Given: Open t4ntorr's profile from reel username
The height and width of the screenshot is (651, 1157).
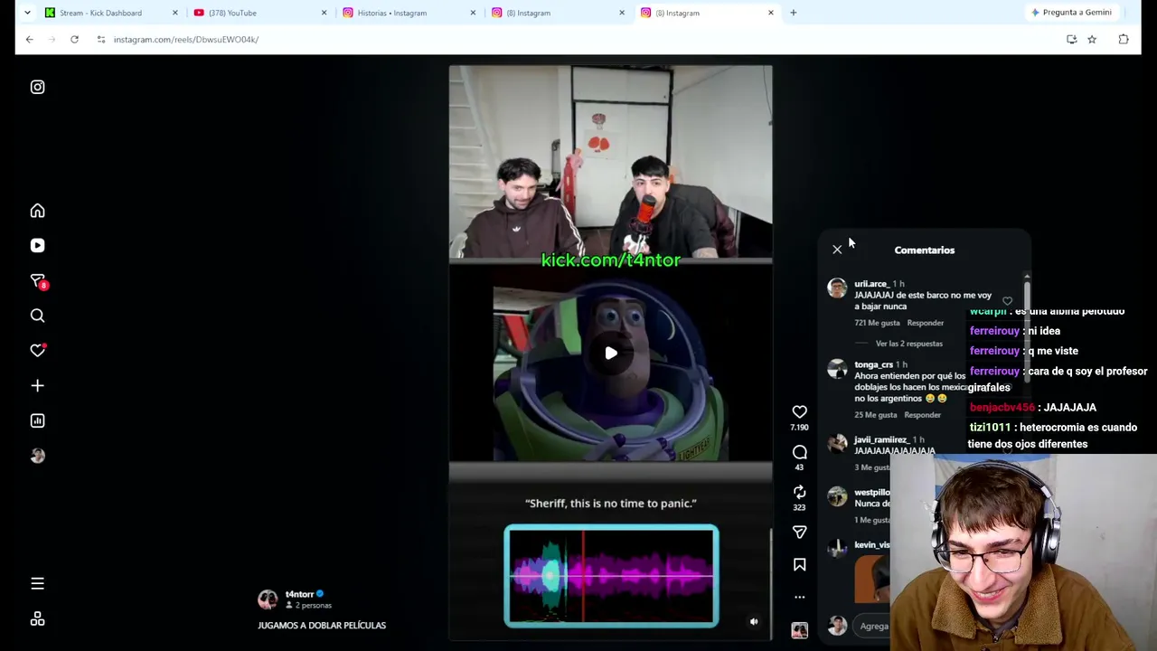Looking at the screenshot, I should pos(299,594).
